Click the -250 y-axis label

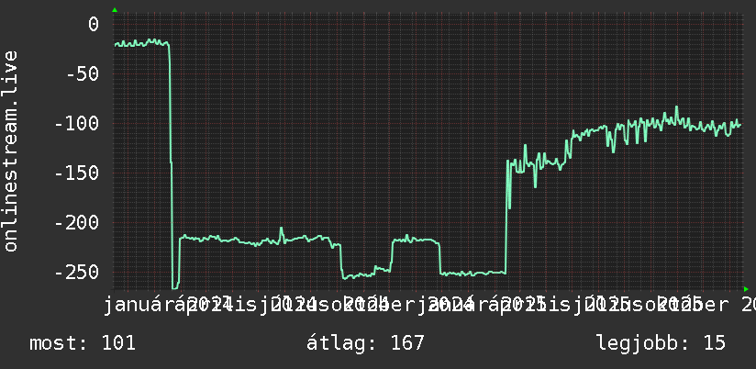[x=77, y=273]
